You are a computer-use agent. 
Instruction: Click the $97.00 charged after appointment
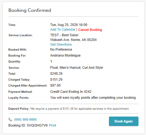[55, 85]
